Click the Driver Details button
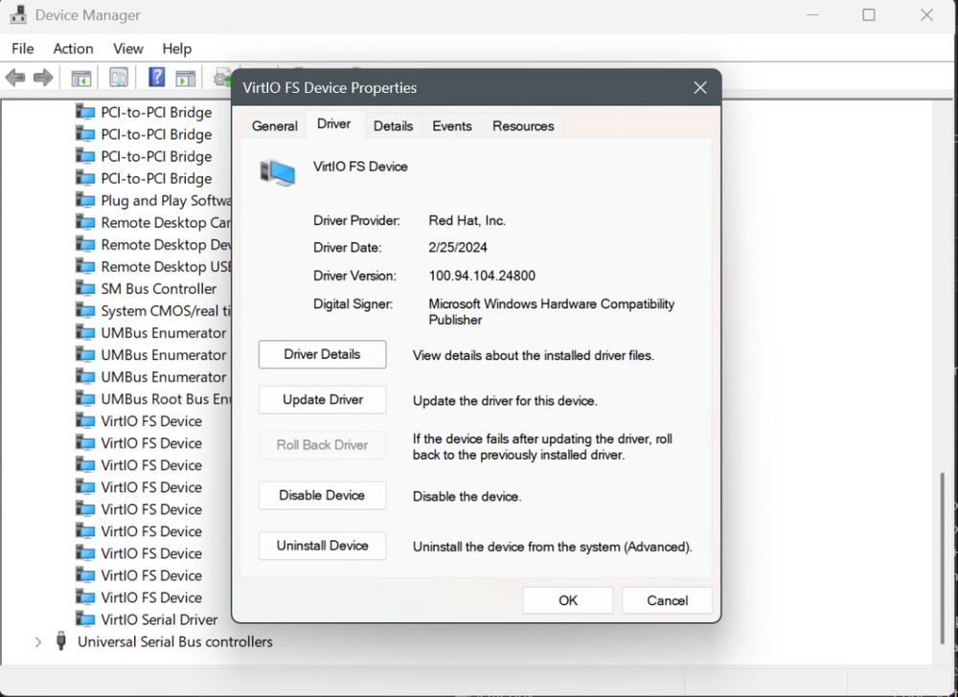This screenshot has width=958, height=697. (322, 354)
